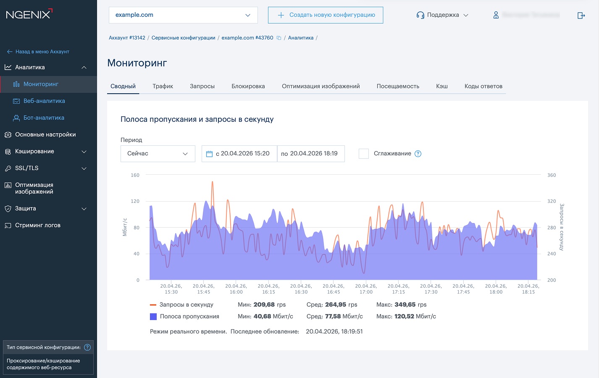The width and height of the screenshot is (599, 378).
Task: Toggle Запросы в секунду legend series
Action: 186,304
